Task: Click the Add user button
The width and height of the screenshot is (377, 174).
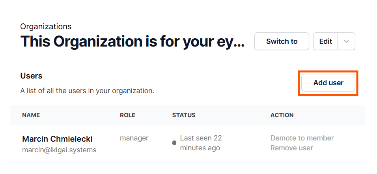Action: pyautogui.click(x=328, y=83)
